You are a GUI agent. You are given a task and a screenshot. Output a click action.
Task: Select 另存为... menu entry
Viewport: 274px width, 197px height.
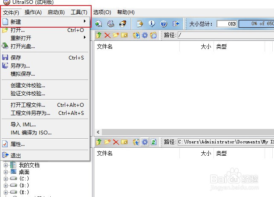45,66
